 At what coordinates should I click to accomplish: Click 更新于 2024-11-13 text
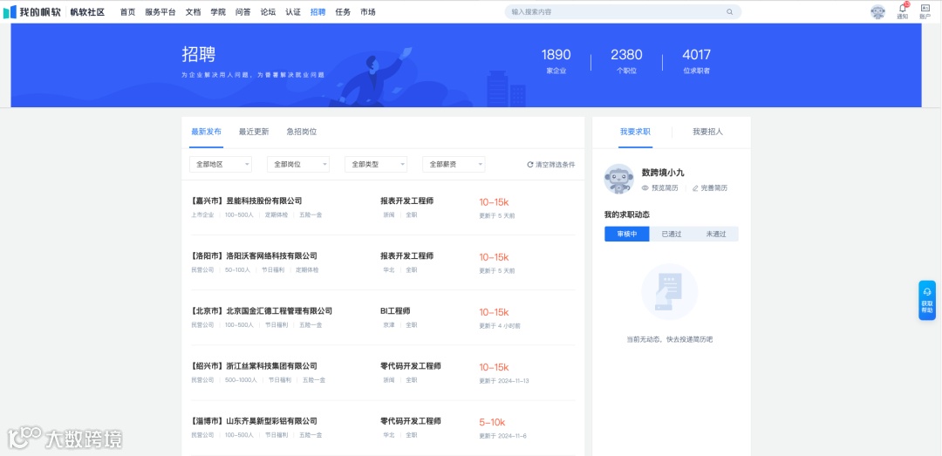(x=504, y=381)
